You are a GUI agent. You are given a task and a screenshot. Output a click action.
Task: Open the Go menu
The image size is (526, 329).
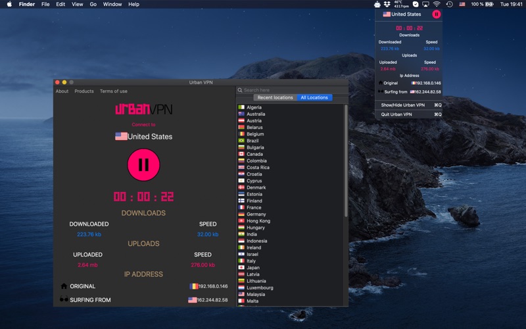tap(93, 4)
